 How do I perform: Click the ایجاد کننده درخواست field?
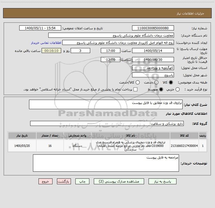118,43
